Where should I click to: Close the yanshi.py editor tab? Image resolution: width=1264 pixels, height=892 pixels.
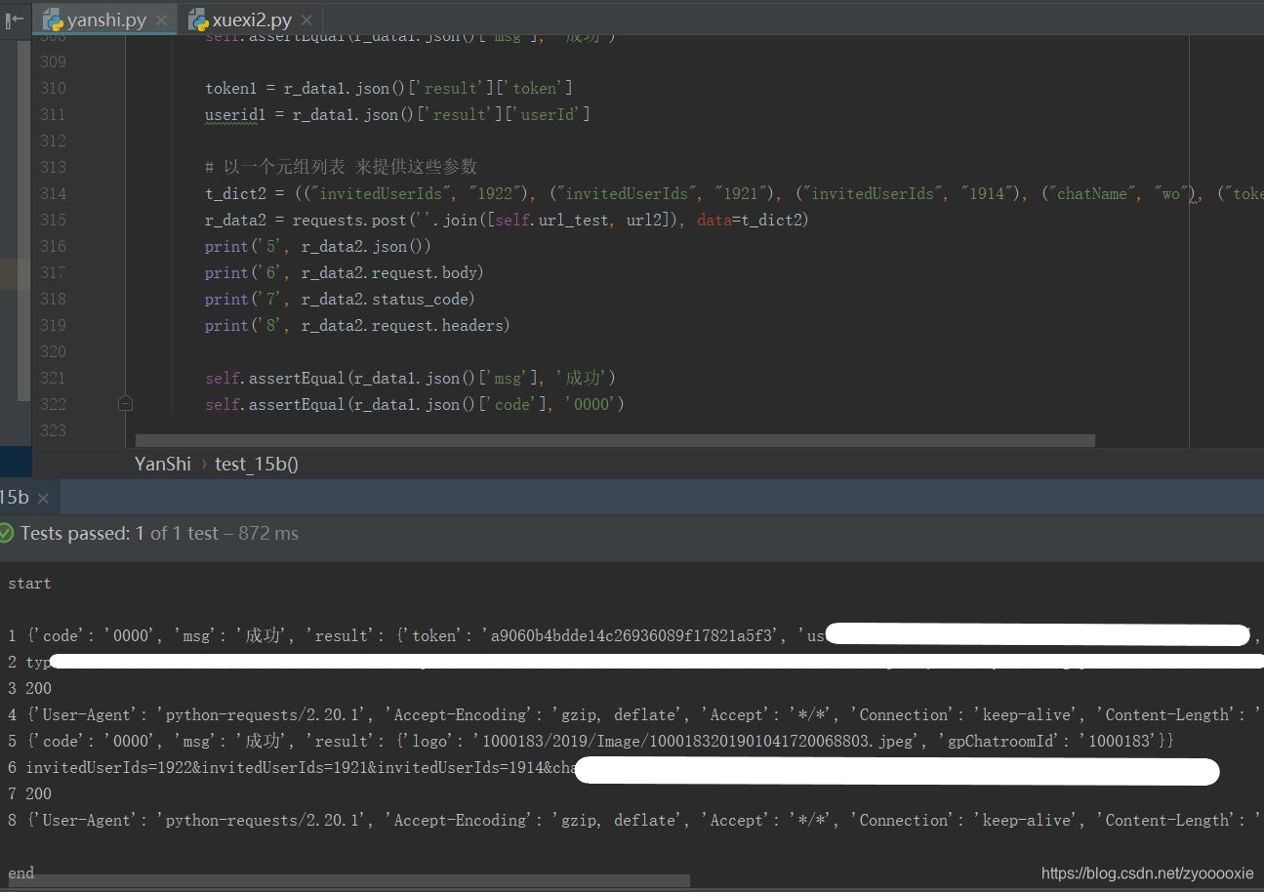(161, 20)
